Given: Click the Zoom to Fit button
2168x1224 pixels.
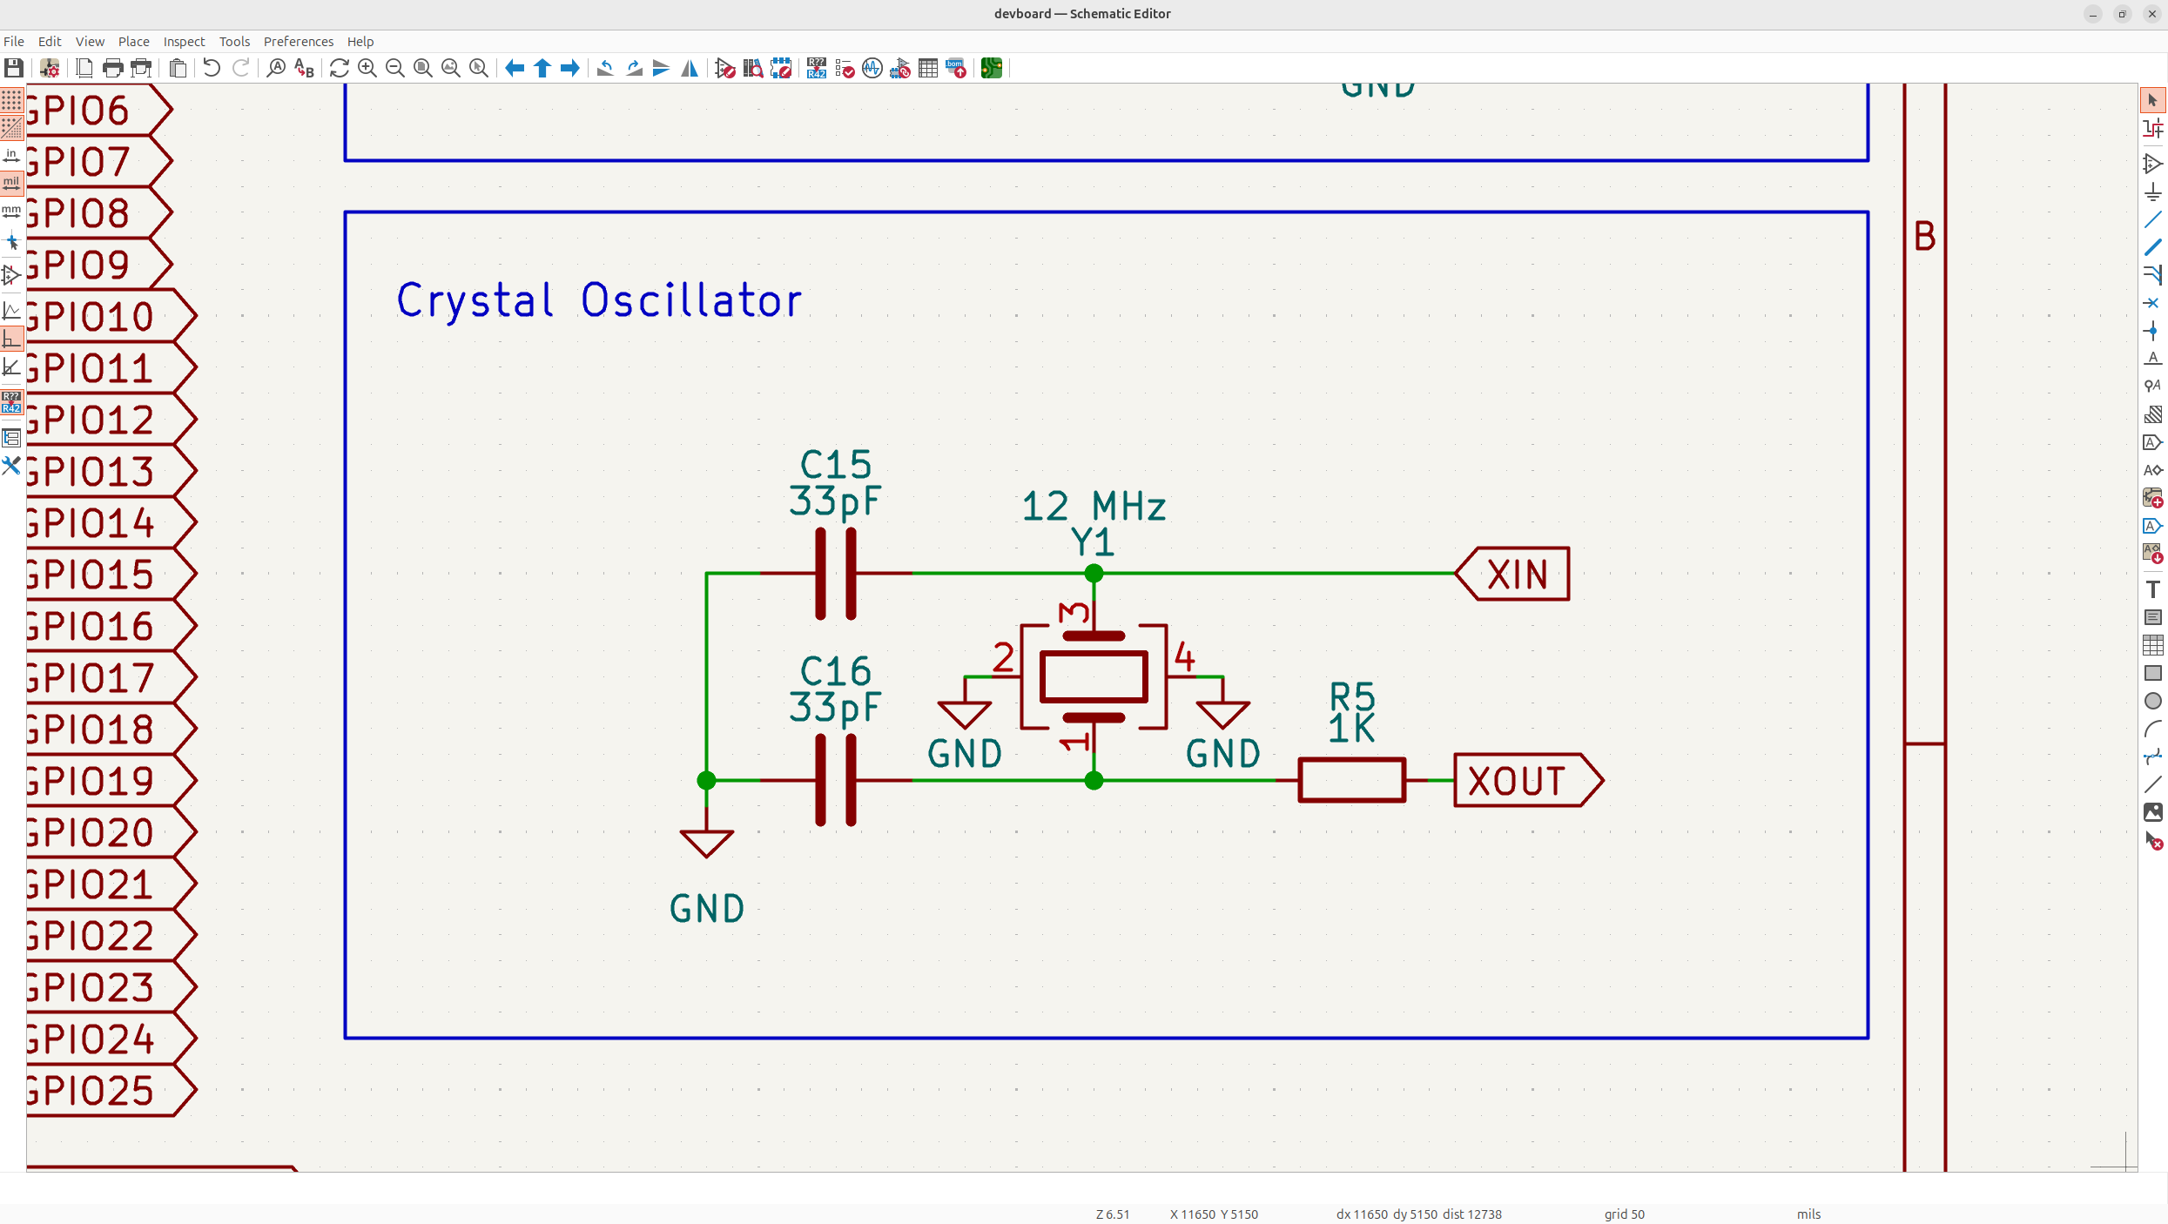Looking at the screenshot, I should point(423,68).
